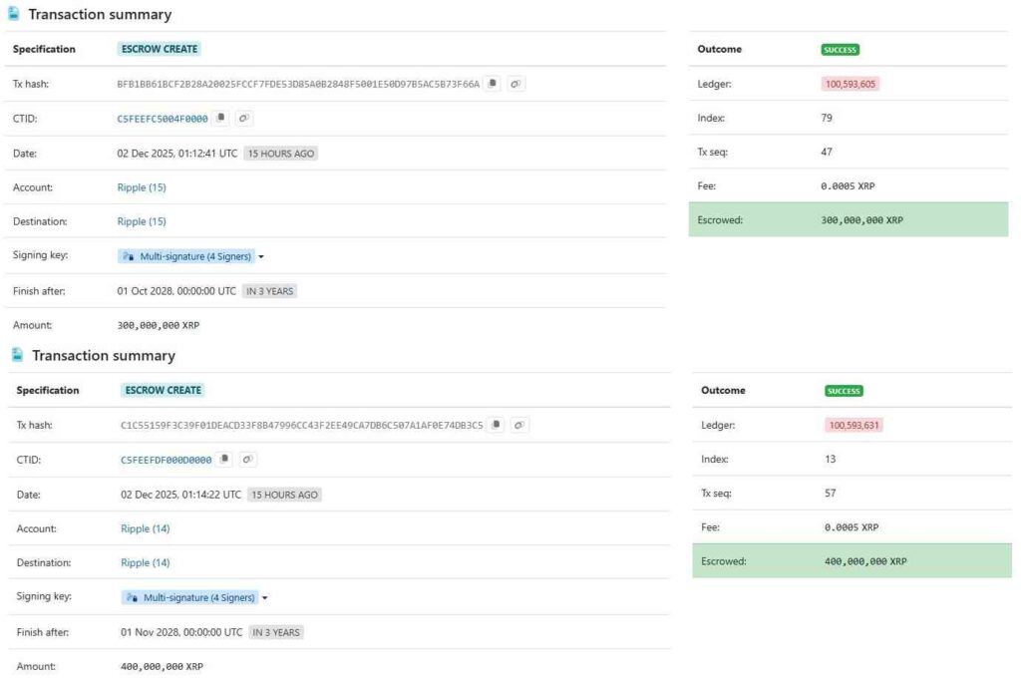This screenshot has height=678, width=1021.
Task: Click the first ESCROW CREATE specification badge
Action: (x=160, y=49)
